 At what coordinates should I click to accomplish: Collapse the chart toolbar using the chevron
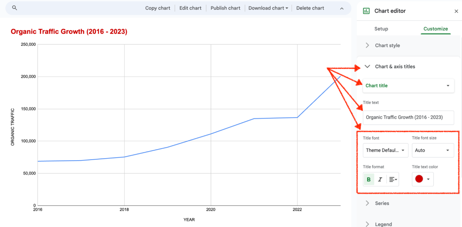pyautogui.click(x=341, y=9)
